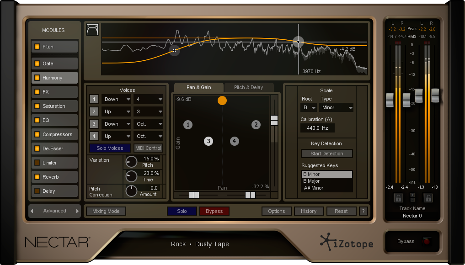
Task: Select voice node 3 in pan grid
Action: pos(208,141)
